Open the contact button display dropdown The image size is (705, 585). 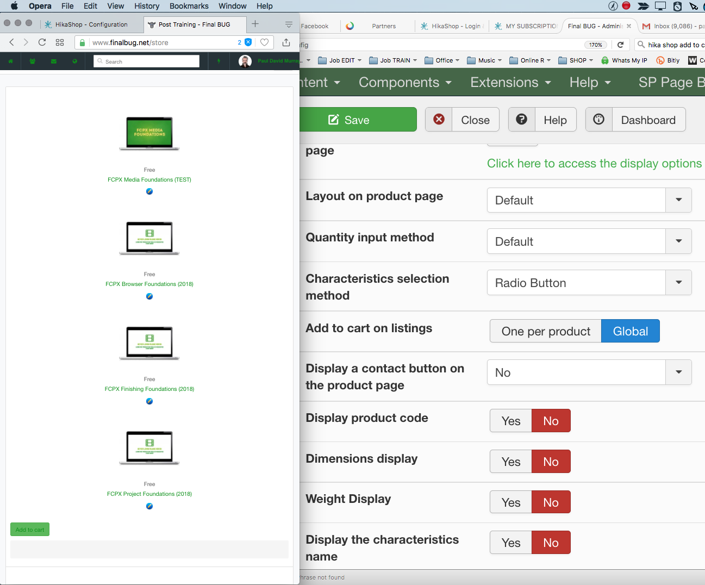pyautogui.click(x=589, y=372)
